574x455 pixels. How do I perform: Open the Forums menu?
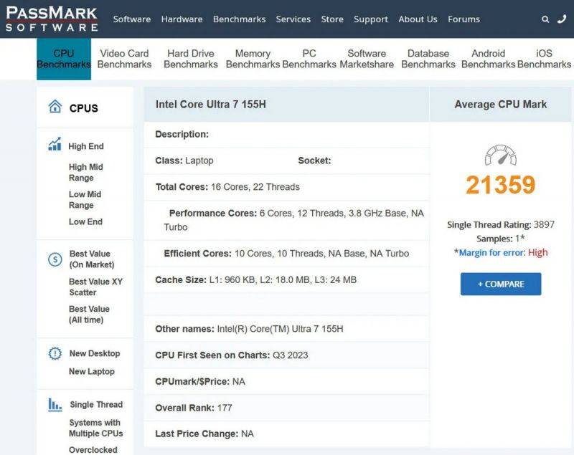click(x=464, y=19)
